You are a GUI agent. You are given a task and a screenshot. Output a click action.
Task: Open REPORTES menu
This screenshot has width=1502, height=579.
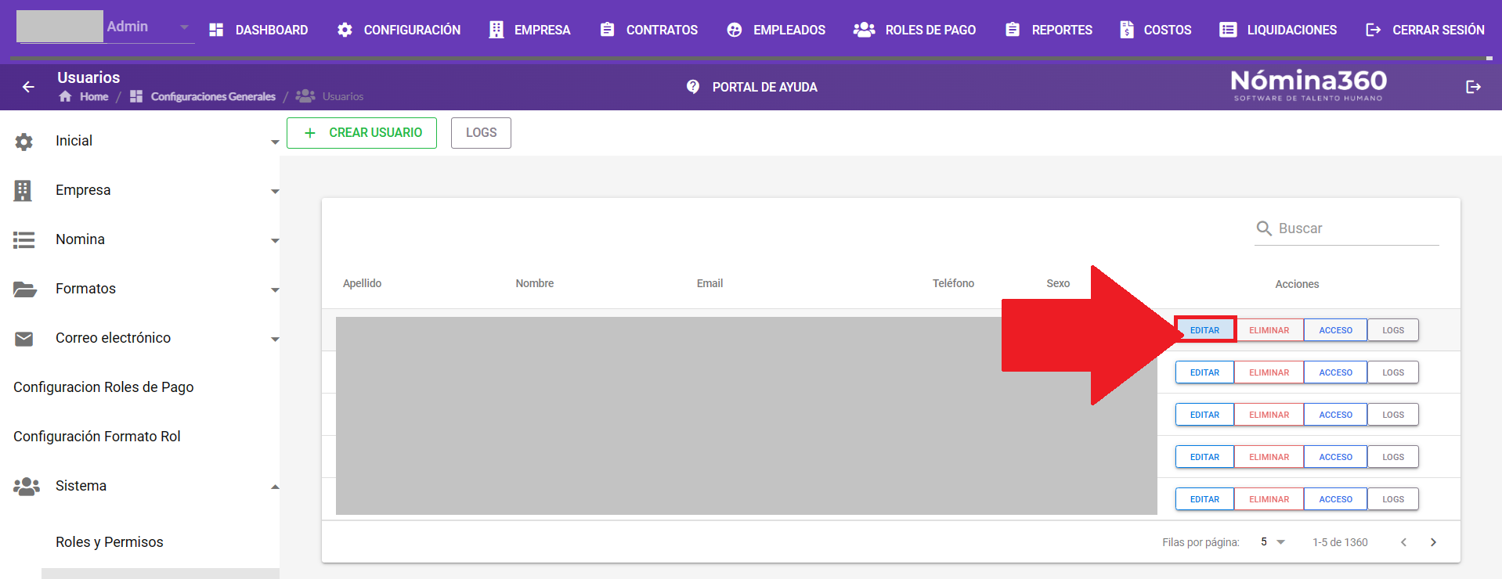1062,30
